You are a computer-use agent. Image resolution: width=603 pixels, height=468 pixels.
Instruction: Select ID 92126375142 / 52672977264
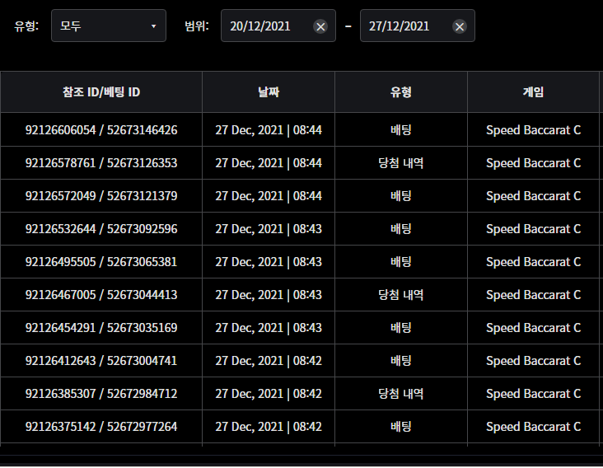pyautogui.click(x=101, y=427)
